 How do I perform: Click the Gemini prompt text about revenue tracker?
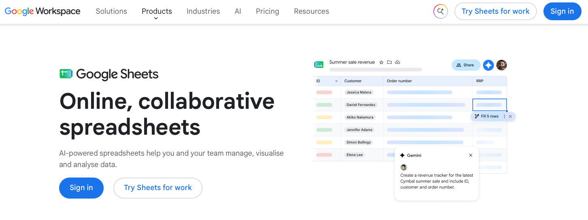click(437, 181)
